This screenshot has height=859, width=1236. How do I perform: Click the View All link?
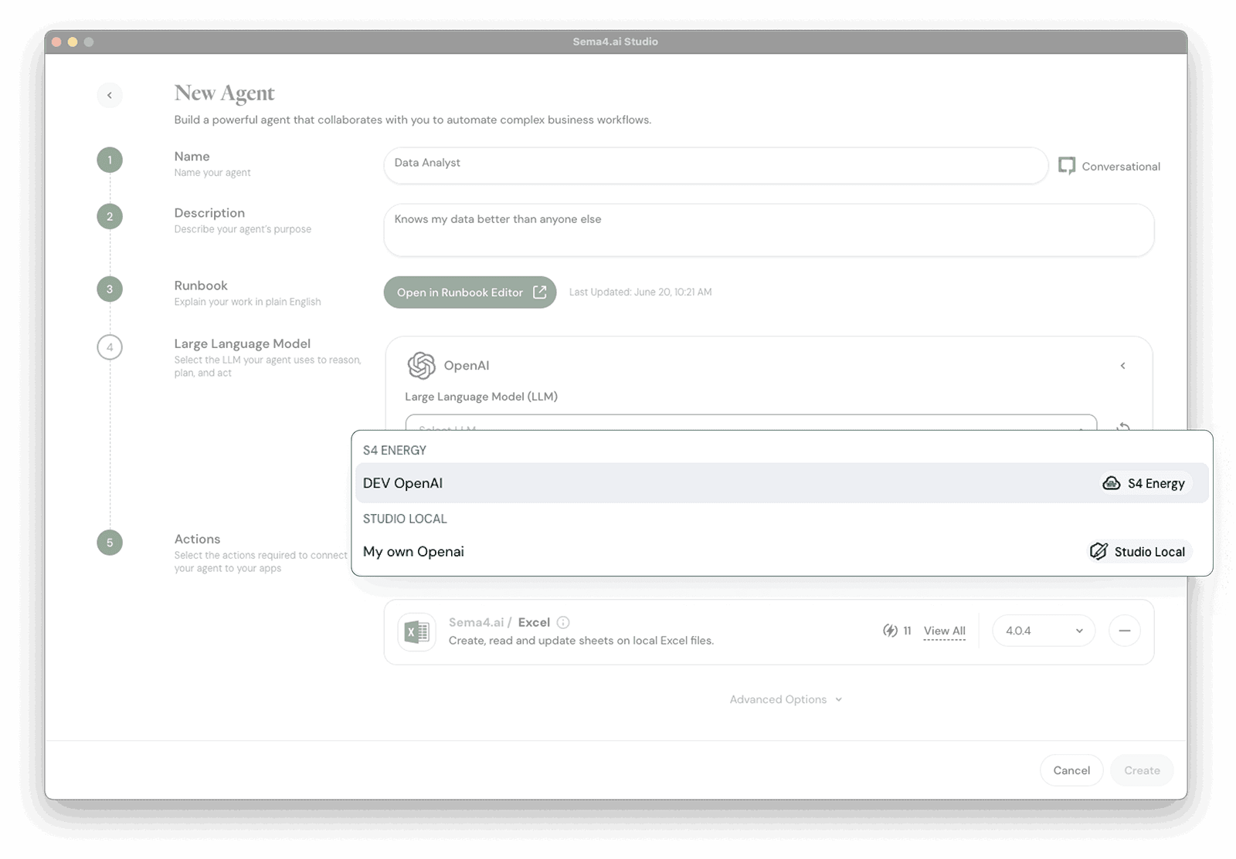pos(943,631)
